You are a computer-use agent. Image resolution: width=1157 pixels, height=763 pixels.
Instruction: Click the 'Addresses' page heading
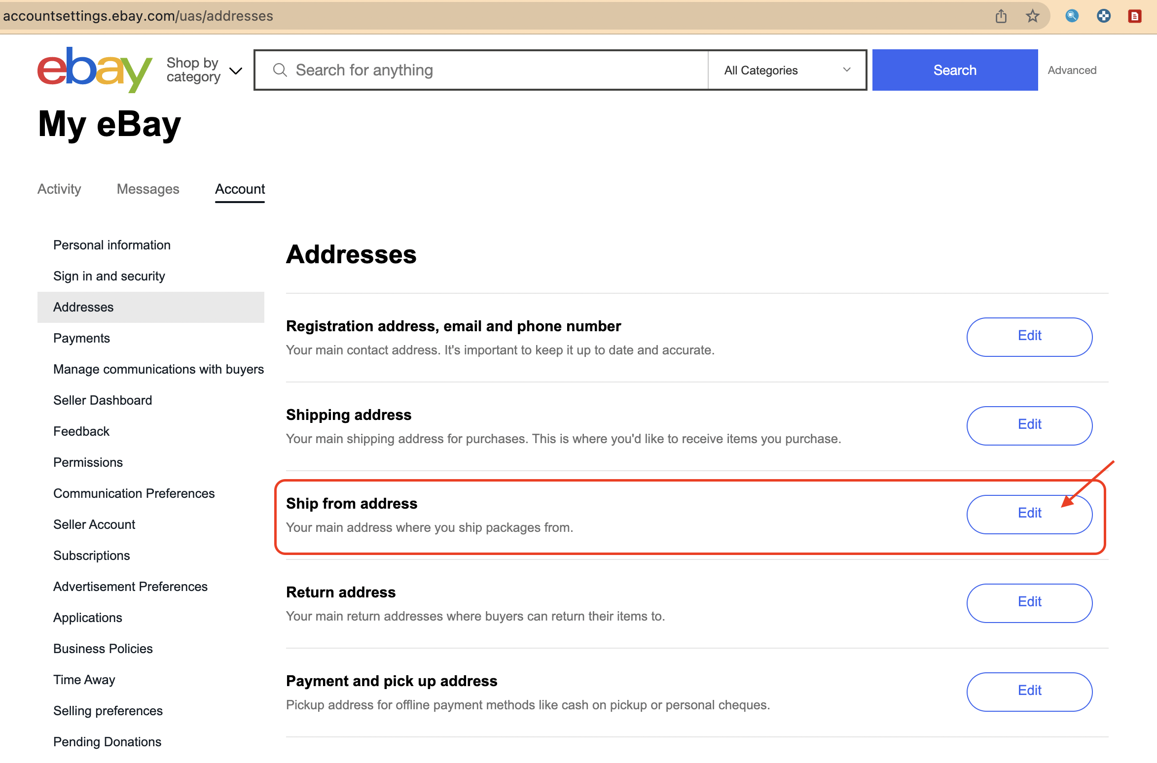[351, 254]
